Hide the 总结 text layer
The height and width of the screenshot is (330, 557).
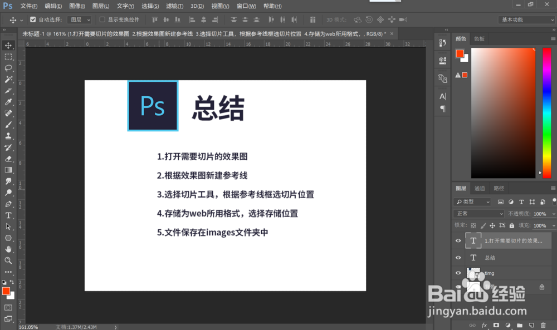(458, 257)
